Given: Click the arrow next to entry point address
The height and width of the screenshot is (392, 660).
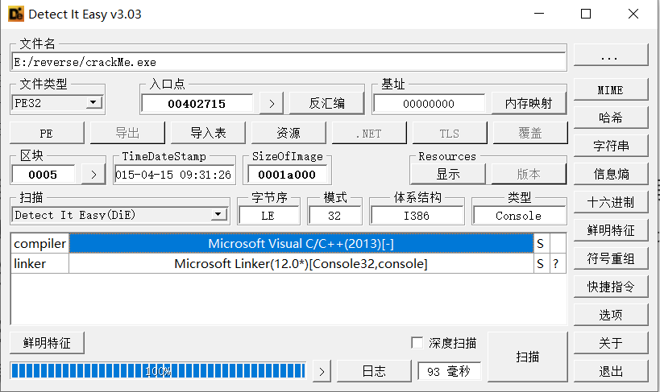Looking at the screenshot, I should pyautogui.click(x=272, y=104).
